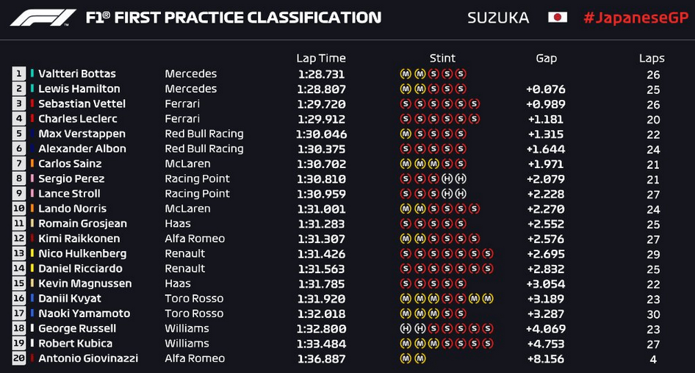Viewport: 695px width, 373px height.
Task: Click Vettel's red Ferrari team color bar
Action: [x=32, y=104]
